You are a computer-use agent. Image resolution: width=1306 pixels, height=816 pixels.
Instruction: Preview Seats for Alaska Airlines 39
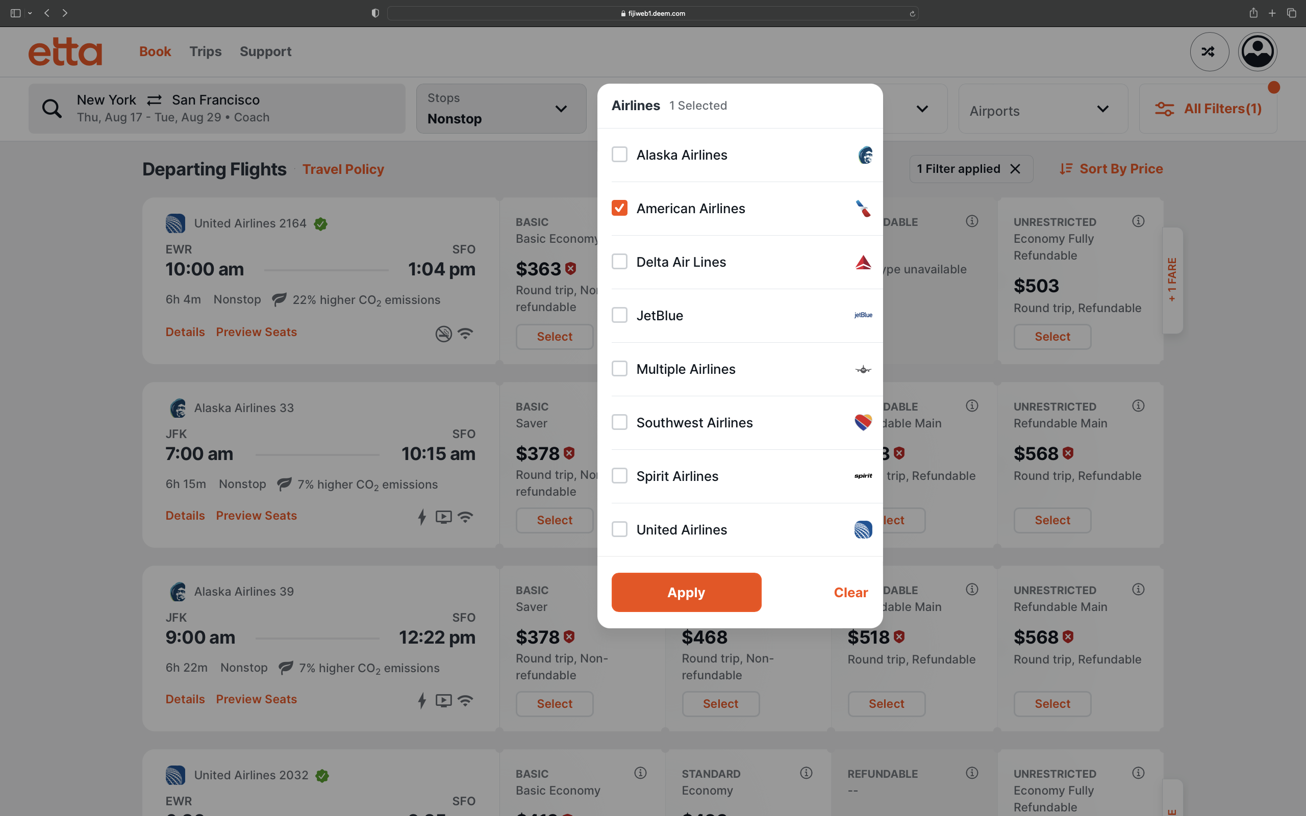(x=256, y=699)
